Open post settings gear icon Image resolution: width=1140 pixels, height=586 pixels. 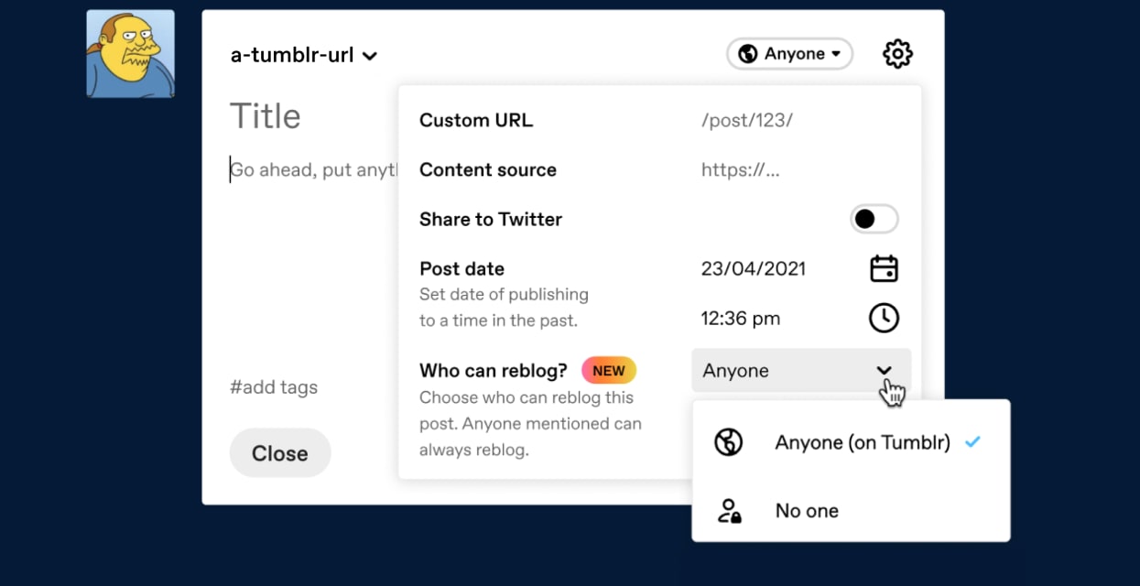point(897,54)
